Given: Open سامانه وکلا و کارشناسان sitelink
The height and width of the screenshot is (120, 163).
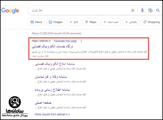Looking at the screenshot, I should point(51,77).
